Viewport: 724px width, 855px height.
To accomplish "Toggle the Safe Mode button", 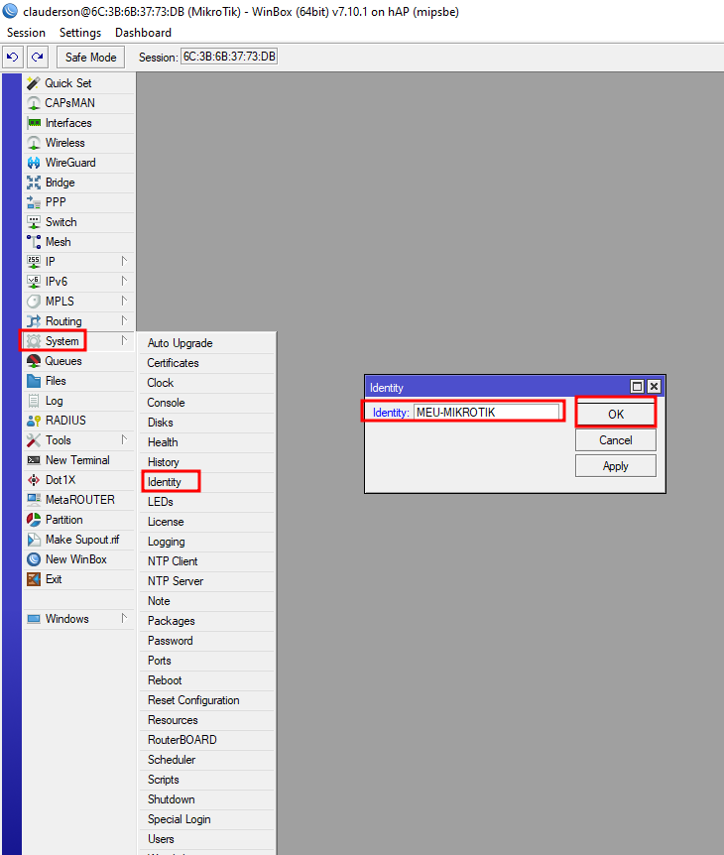I will coord(91,58).
